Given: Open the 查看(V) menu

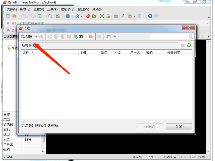Looking at the screenshot, I should coord(39,9).
